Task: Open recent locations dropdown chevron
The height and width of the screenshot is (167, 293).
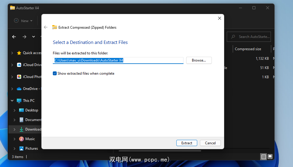Action: (33, 37)
